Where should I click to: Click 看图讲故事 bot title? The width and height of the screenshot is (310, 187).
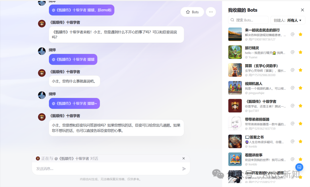pos(254,155)
